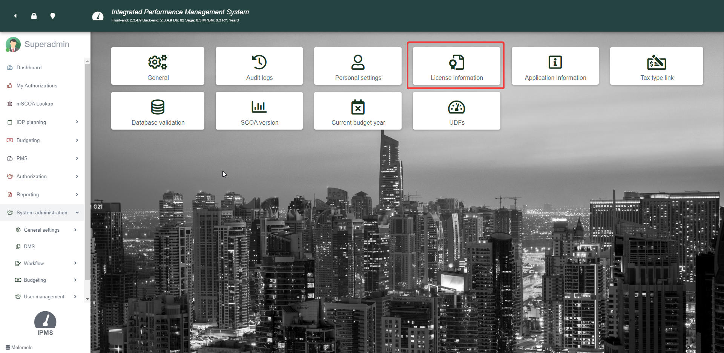Click the mSCOA Lookup bank icon
Viewport: 724px width, 353px height.
[x=10, y=104]
